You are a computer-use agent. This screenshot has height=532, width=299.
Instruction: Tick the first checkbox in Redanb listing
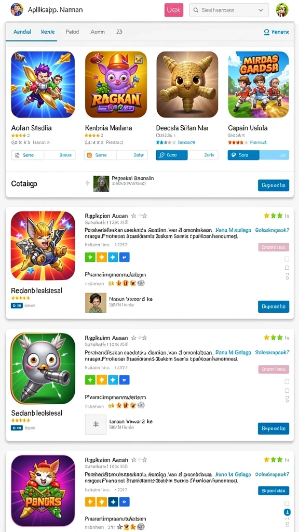pos(287,259)
